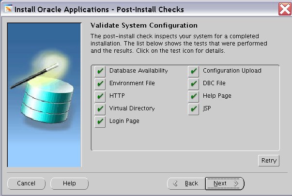Select the Login Page test icon
The height and width of the screenshot is (196, 292).
pyautogui.click(x=100, y=121)
